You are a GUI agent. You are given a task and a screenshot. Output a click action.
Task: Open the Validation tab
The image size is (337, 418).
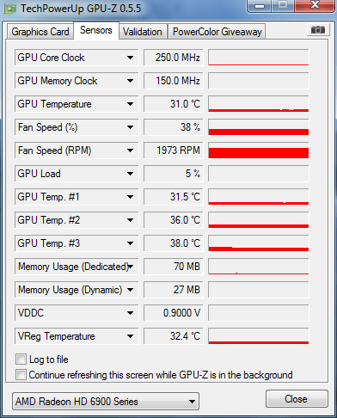(x=143, y=32)
